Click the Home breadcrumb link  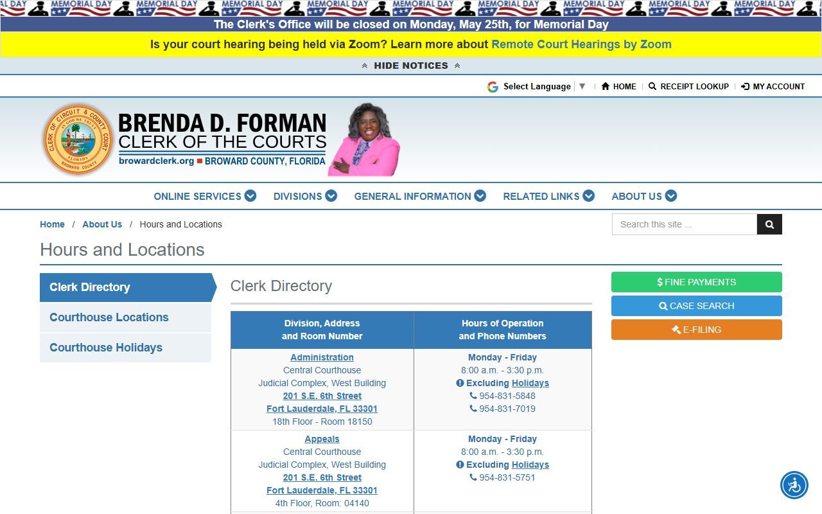(x=52, y=224)
